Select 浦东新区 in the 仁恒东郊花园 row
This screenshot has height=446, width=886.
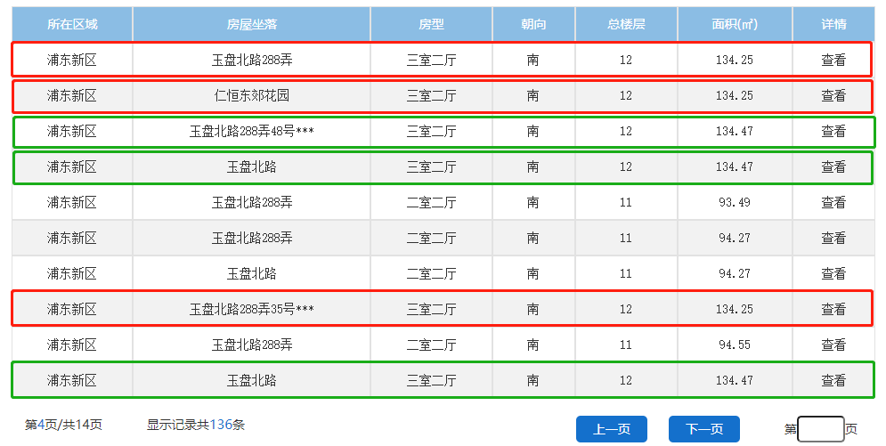coord(72,95)
